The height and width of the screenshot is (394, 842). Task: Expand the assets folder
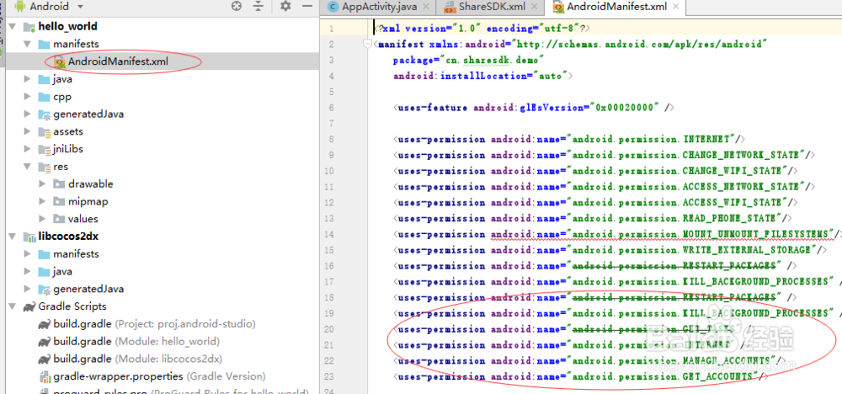(x=27, y=131)
